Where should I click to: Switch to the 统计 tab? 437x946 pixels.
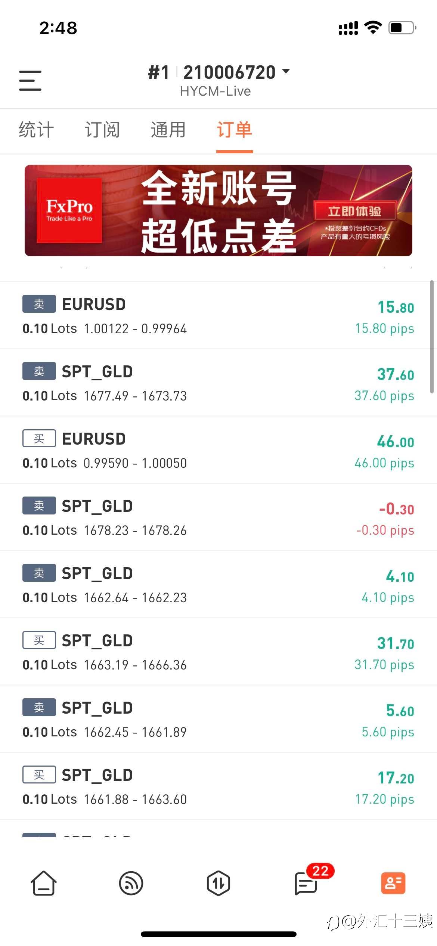36,130
